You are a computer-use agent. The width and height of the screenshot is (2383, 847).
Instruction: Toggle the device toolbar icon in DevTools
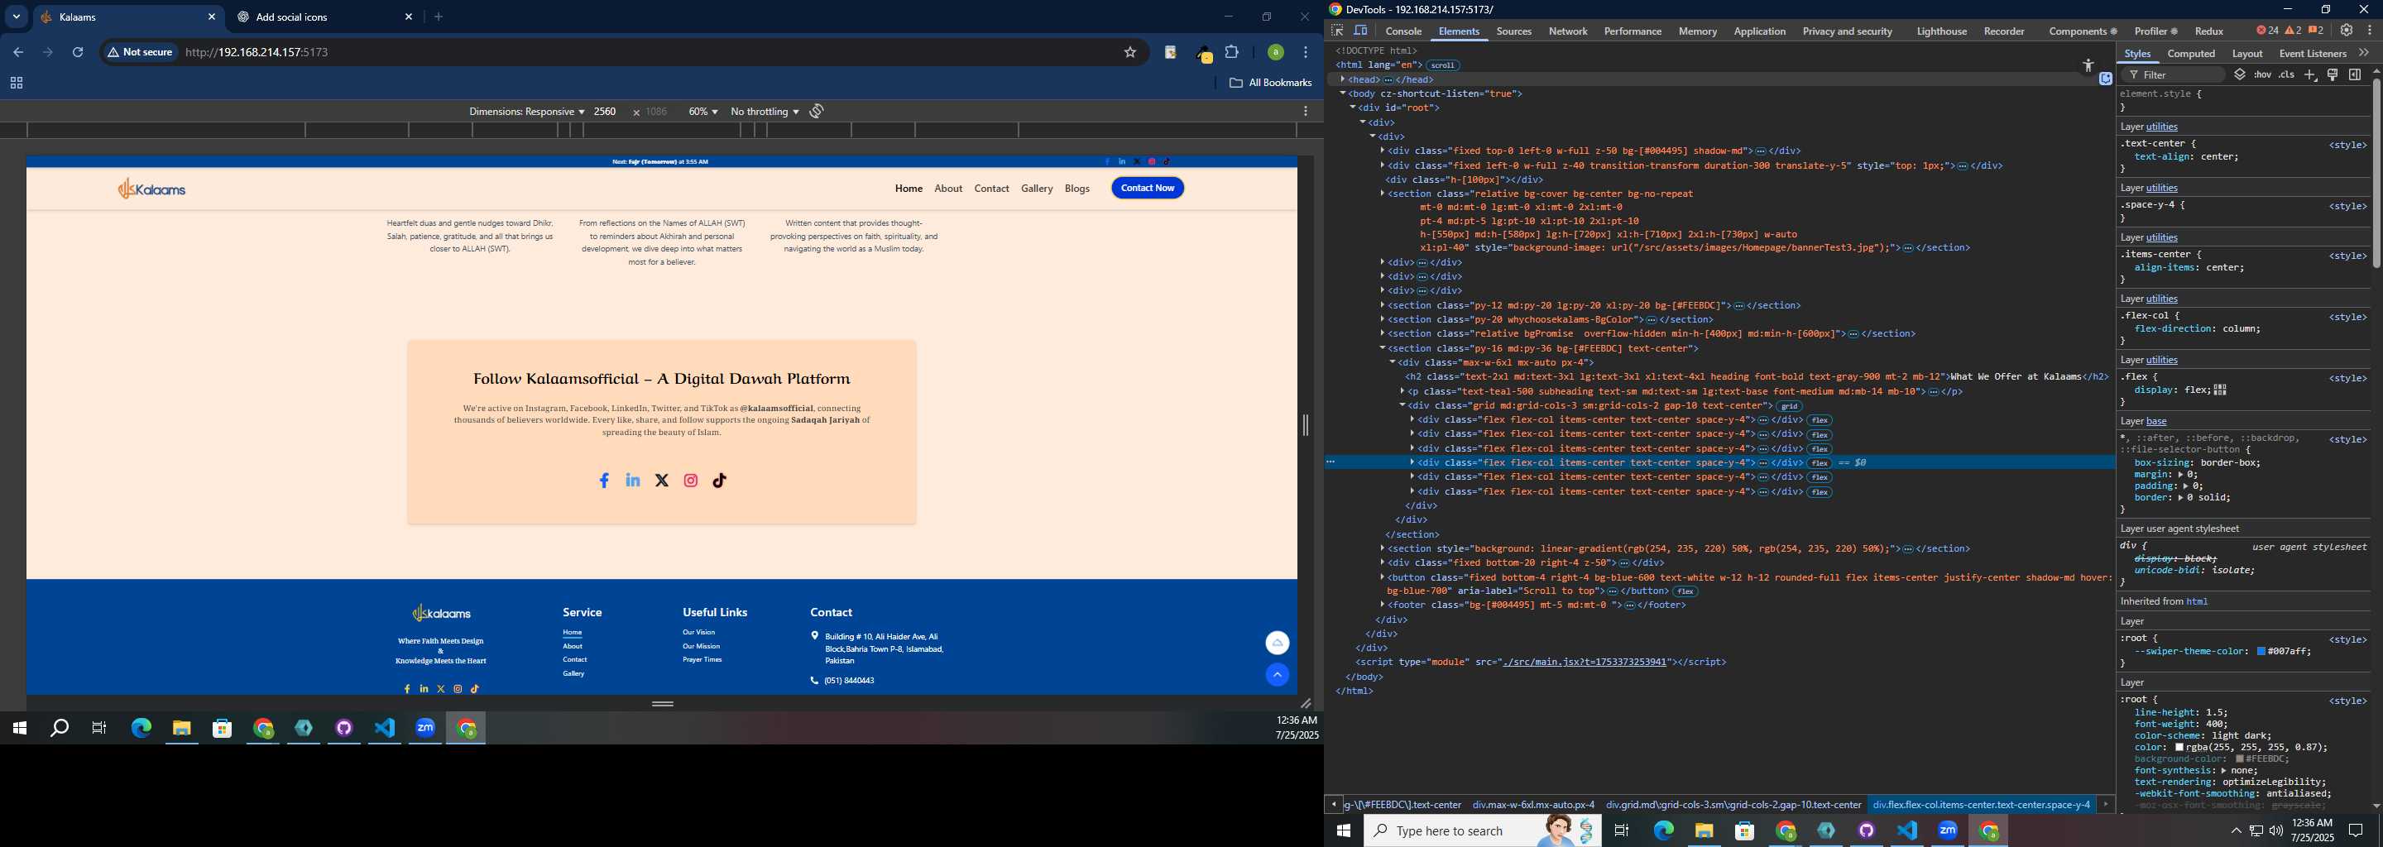[1361, 31]
